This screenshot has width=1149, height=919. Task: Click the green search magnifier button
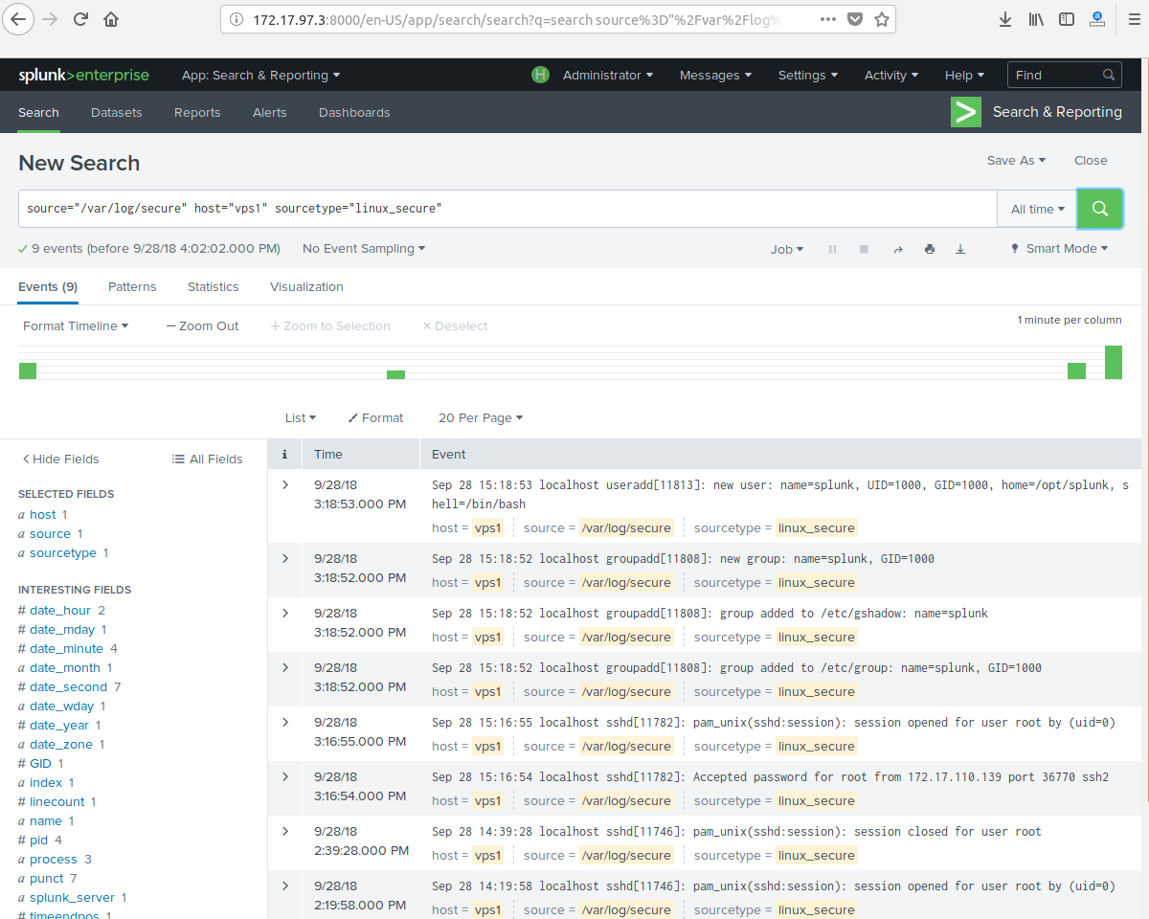pos(1099,209)
